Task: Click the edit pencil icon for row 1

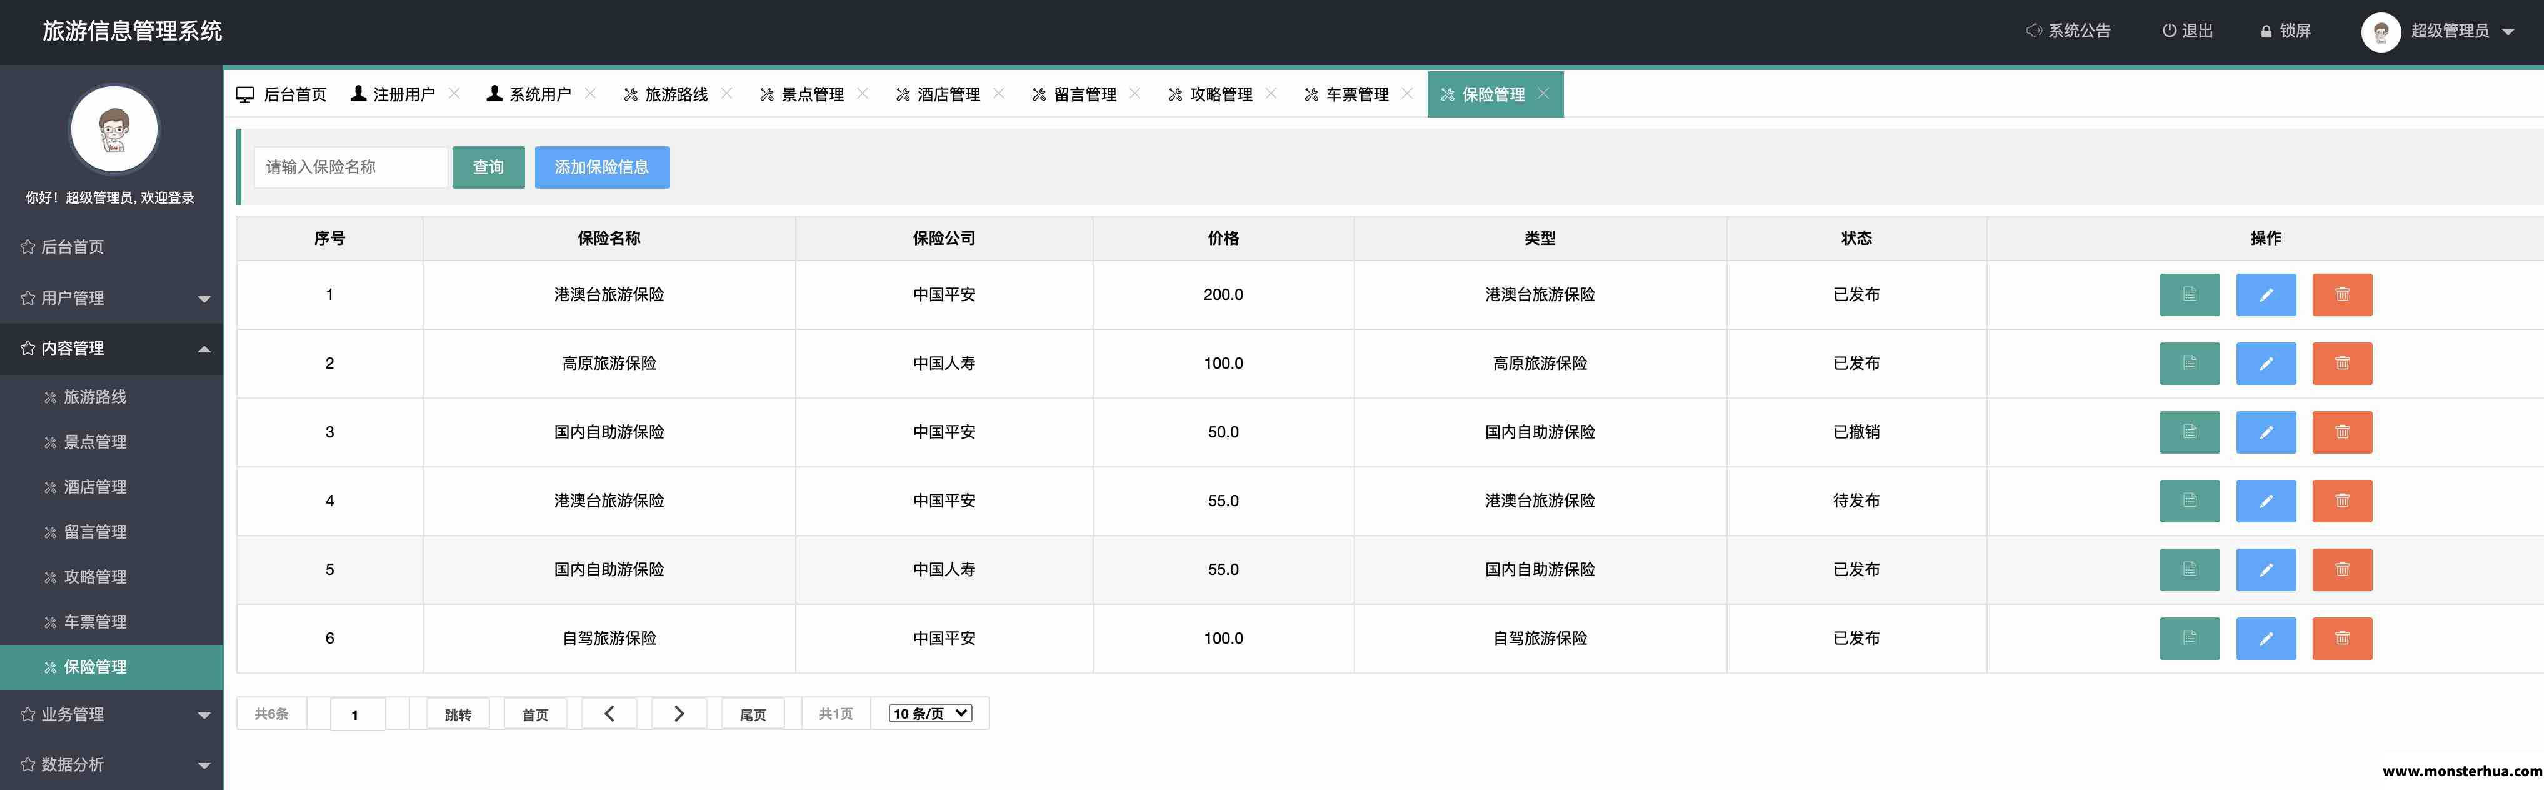Action: 2265,294
